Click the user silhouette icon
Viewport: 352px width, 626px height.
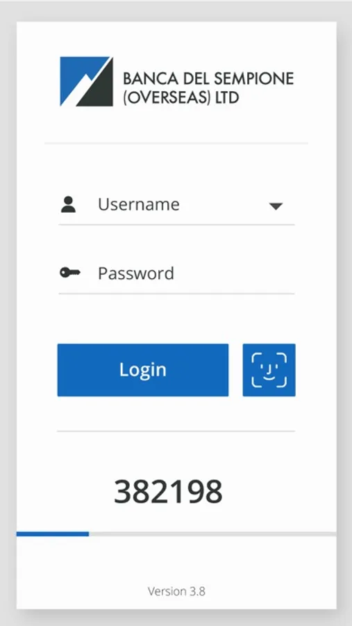(68, 204)
